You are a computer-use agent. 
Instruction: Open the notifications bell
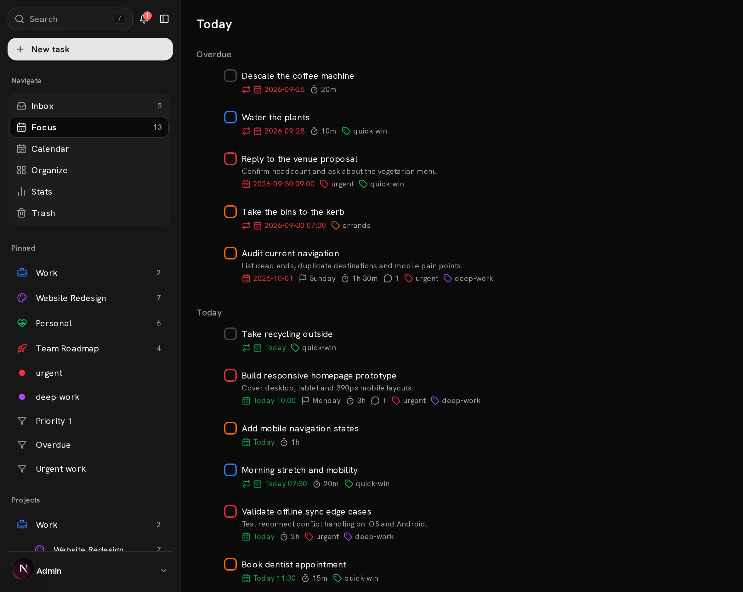[144, 19]
